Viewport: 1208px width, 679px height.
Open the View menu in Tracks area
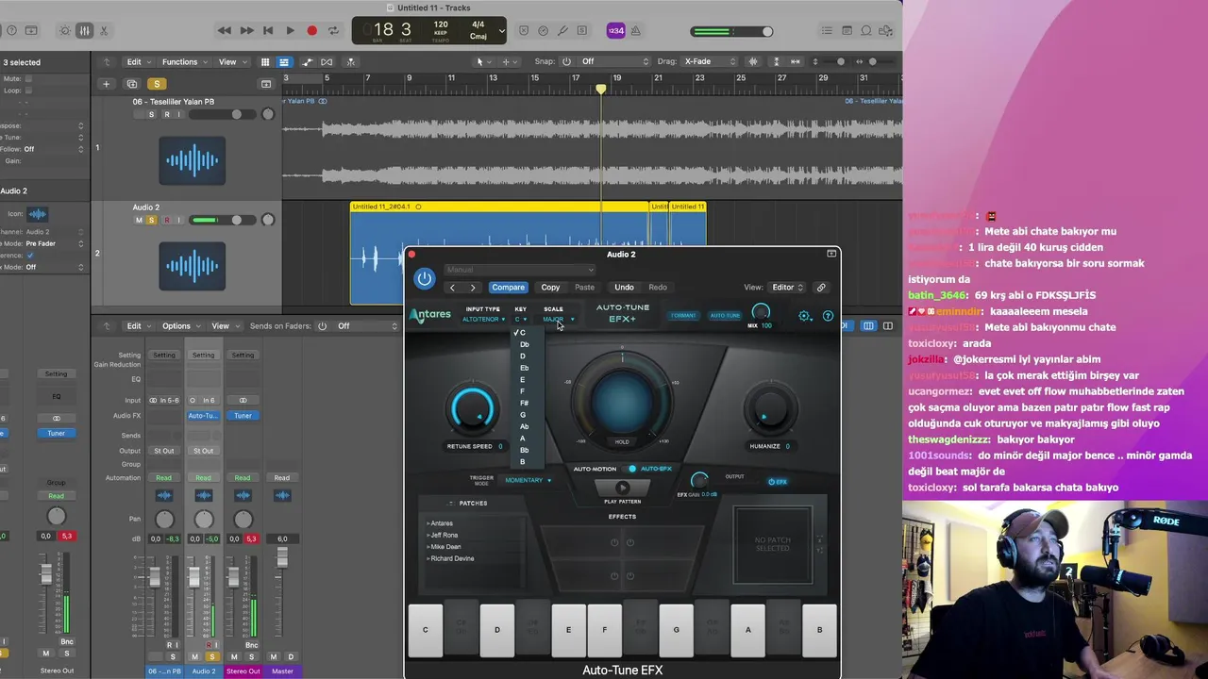tap(231, 62)
